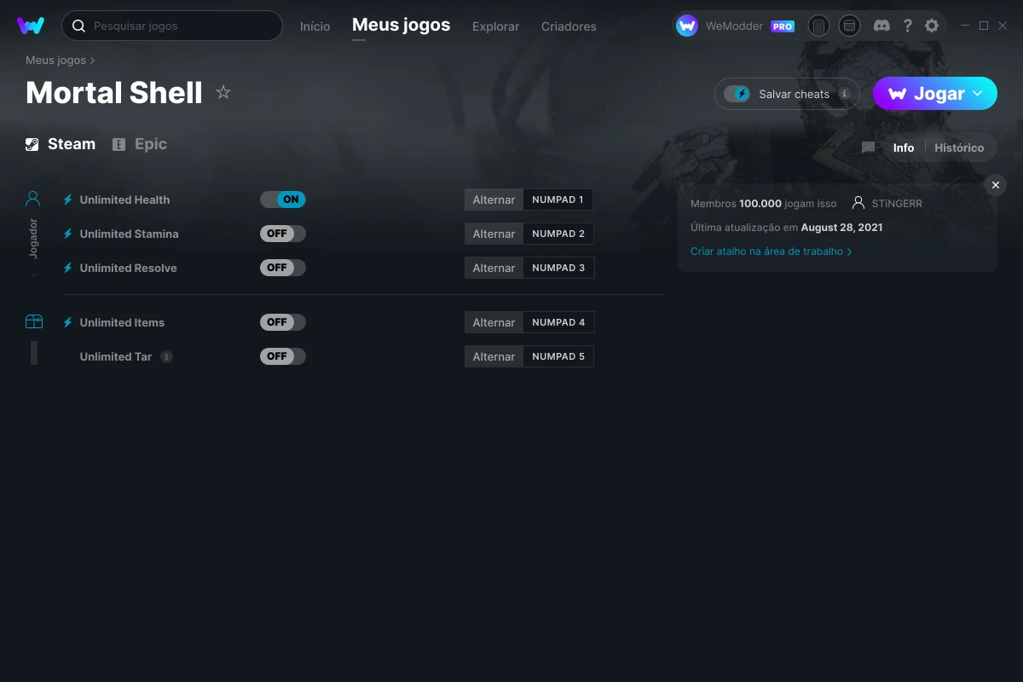Click the help question mark icon
Image resolution: width=1023 pixels, height=682 pixels.
pos(907,26)
